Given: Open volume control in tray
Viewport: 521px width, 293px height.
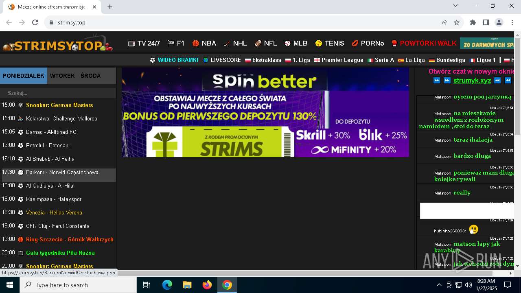Looking at the screenshot, I should point(468,285).
